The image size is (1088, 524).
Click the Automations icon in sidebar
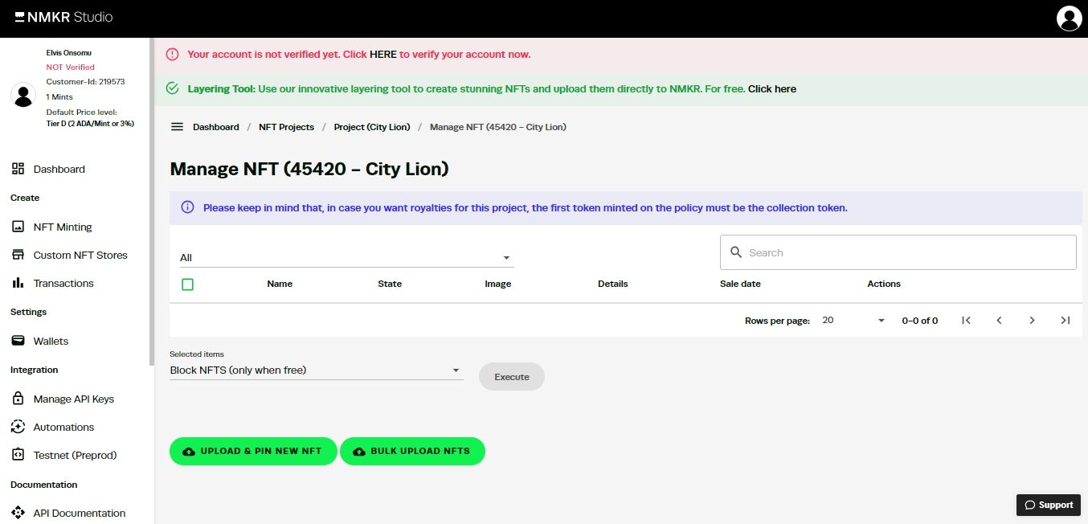(x=18, y=427)
